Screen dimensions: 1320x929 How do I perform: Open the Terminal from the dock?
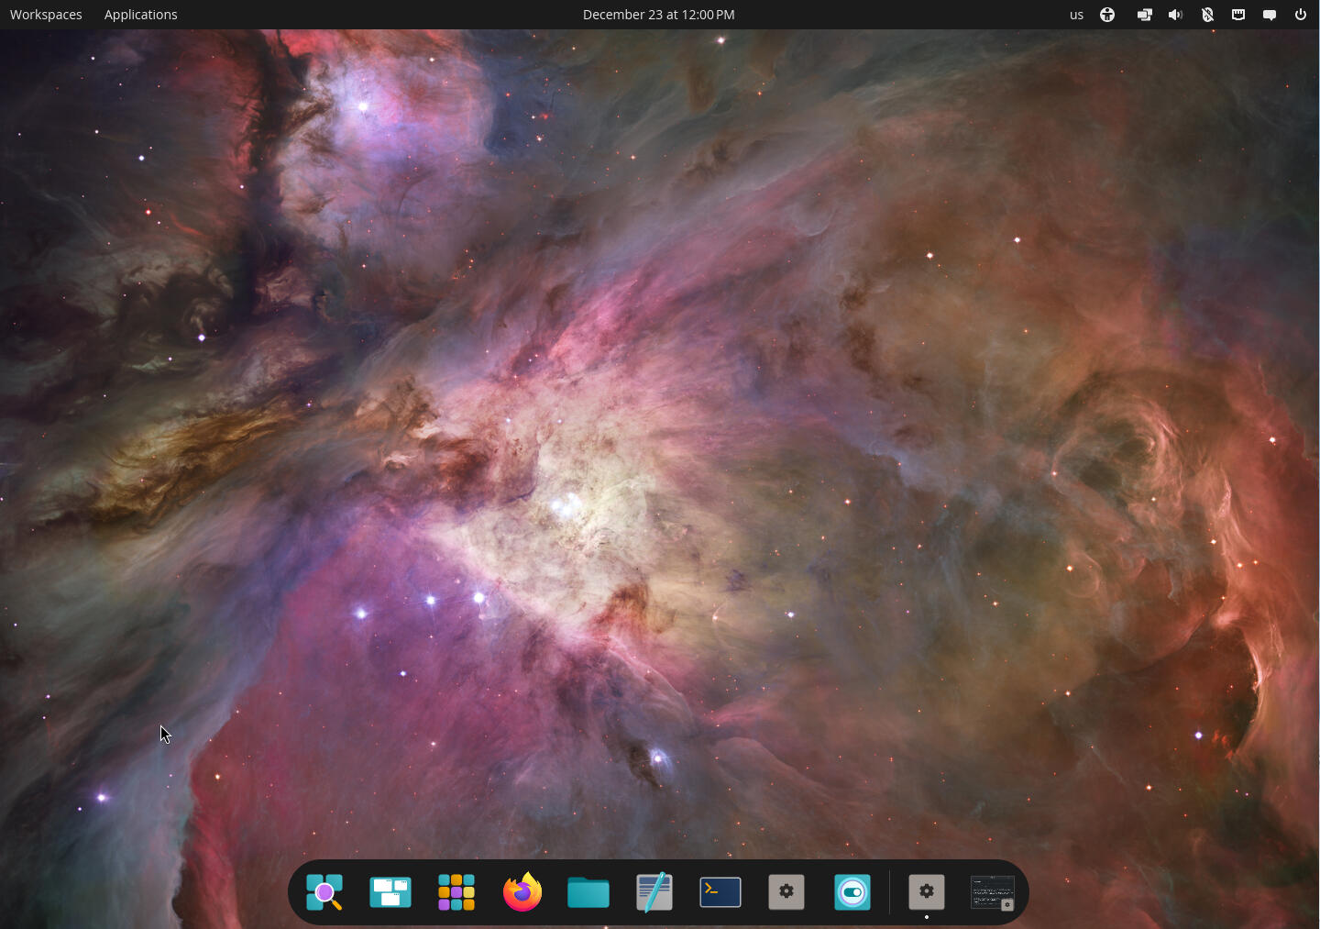pos(720,892)
